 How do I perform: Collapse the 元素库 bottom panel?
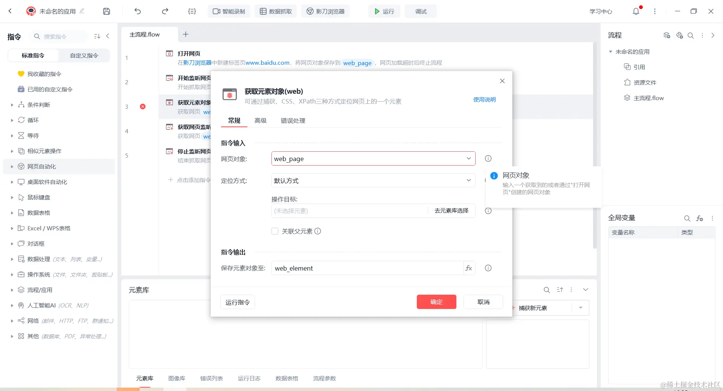click(586, 290)
